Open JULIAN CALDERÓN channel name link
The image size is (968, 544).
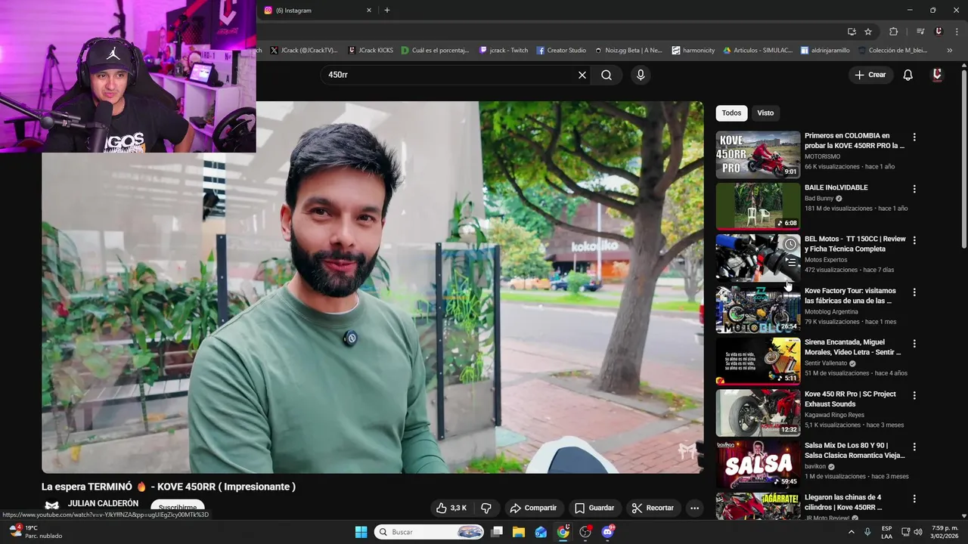[x=103, y=503]
